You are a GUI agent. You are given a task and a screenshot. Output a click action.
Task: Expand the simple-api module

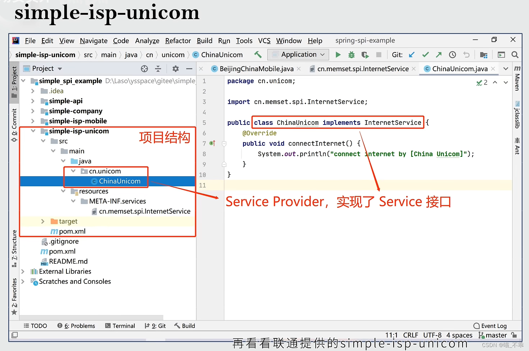(33, 101)
